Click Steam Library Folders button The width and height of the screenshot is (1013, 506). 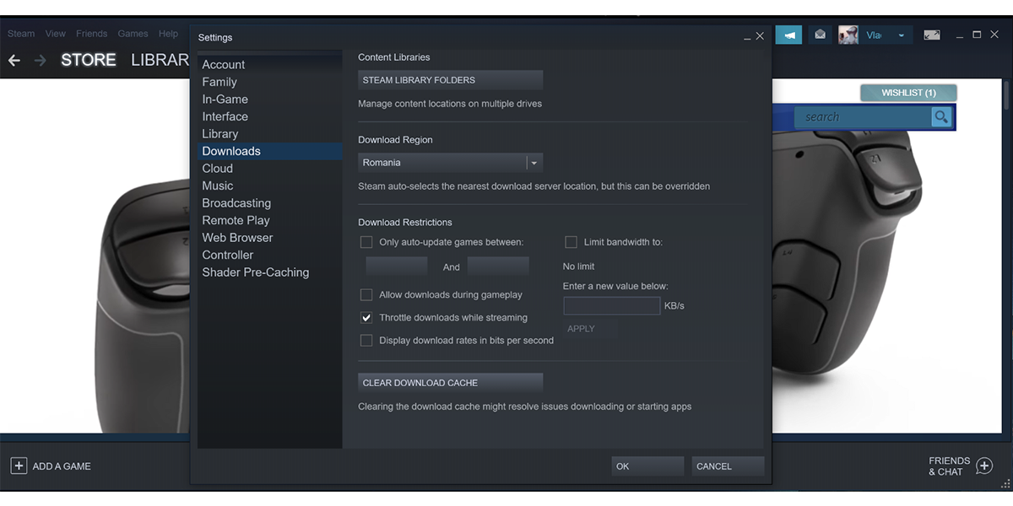point(450,79)
